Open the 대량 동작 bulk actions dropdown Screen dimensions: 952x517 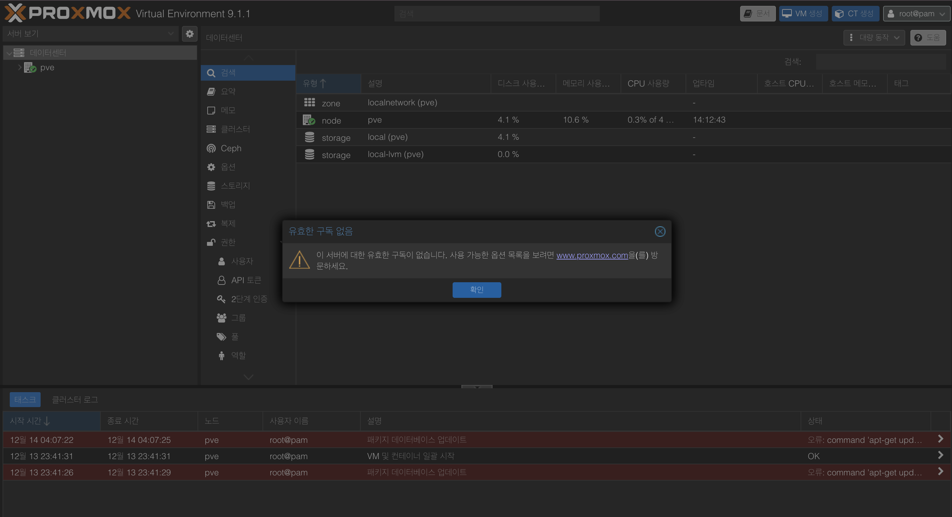point(874,37)
